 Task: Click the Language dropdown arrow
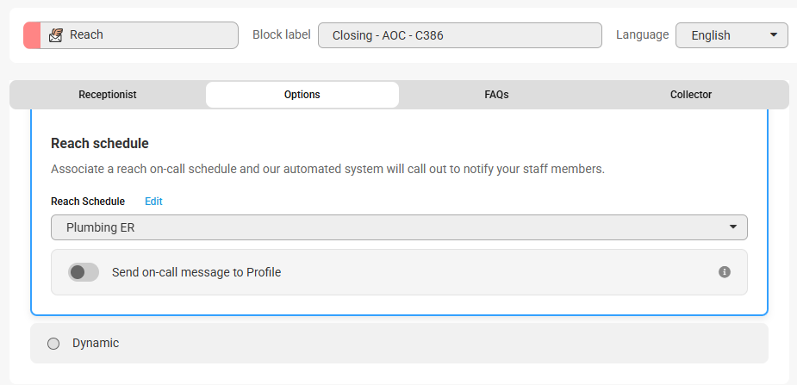point(773,35)
